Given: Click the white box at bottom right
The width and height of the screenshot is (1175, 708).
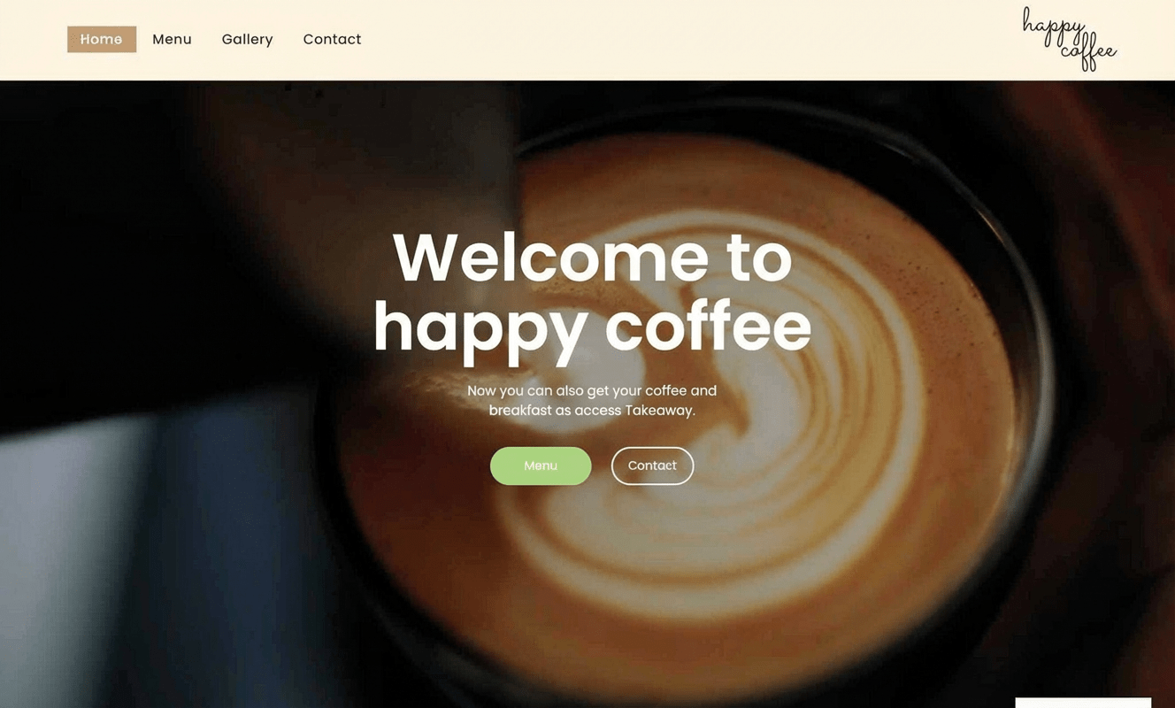Looking at the screenshot, I should pyautogui.click(x=1083, y=703).
